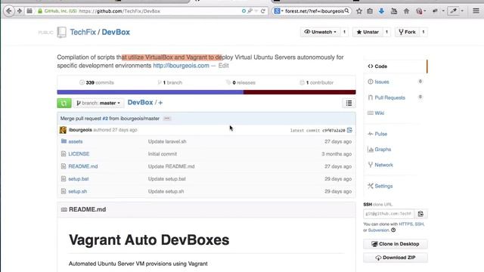484x272 pixels.
Task: Open the assets folder
Action: [76, 141]
